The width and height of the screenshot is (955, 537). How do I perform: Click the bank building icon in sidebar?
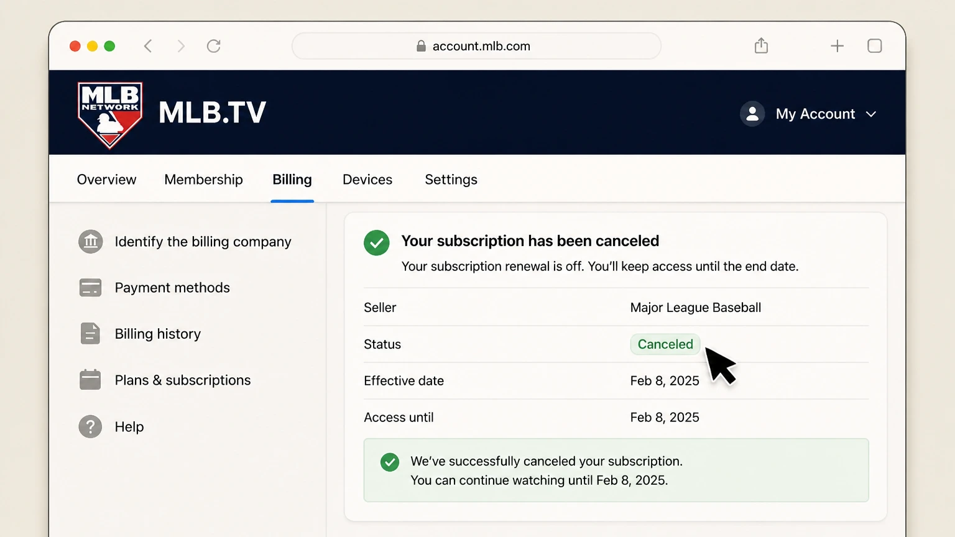pos(90,241)
